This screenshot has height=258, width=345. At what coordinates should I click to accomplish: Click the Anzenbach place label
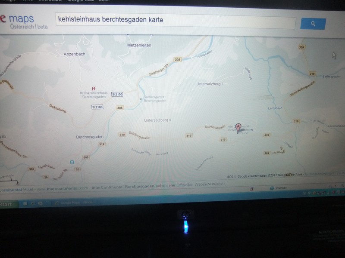point(75,54)
